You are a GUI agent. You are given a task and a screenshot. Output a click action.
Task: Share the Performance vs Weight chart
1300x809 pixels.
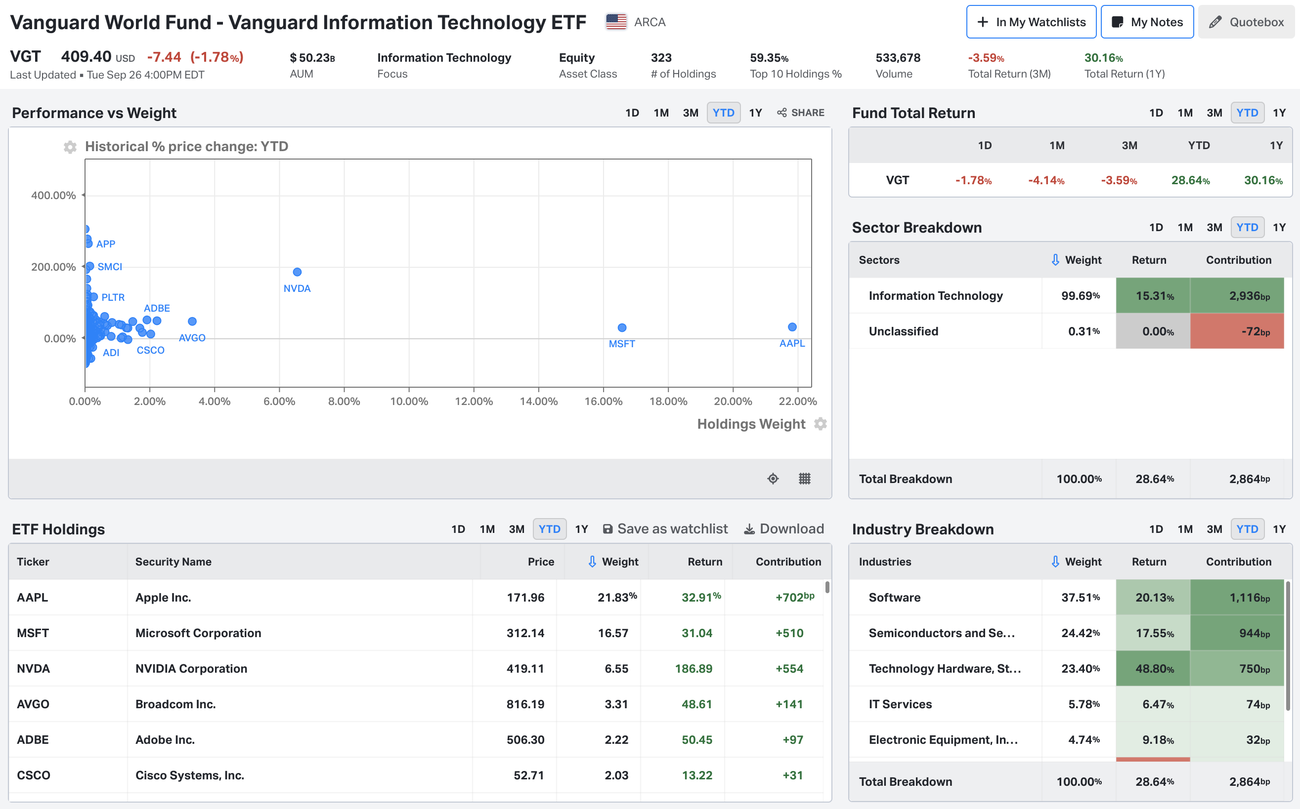click(800, 113)
